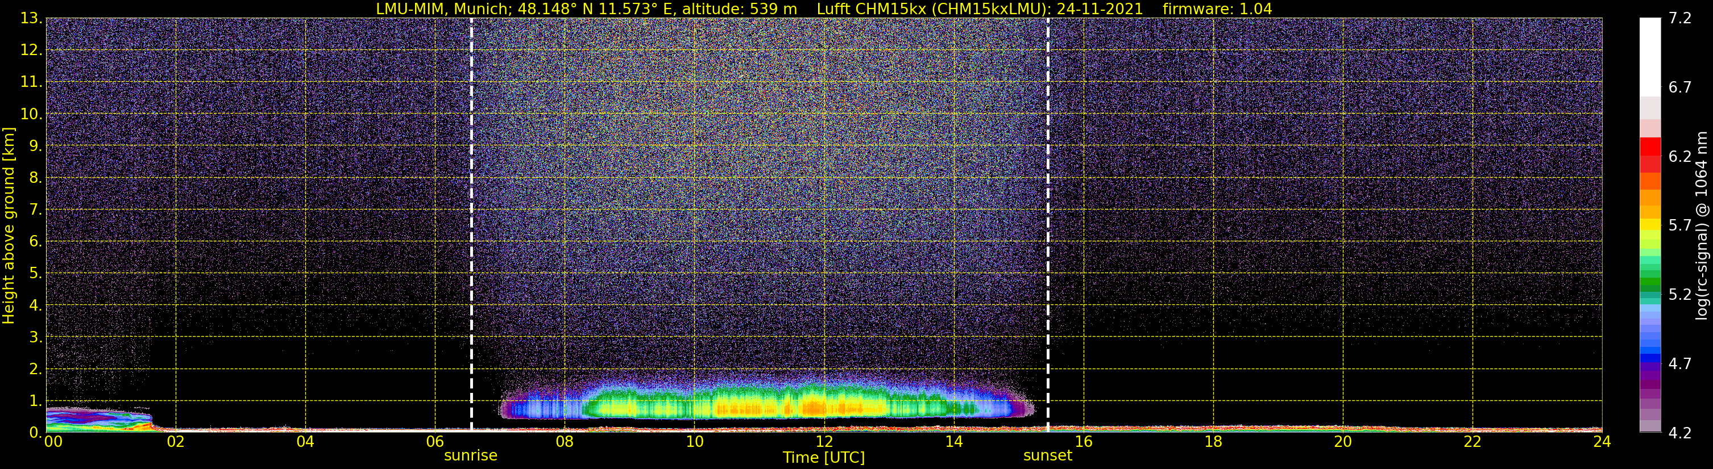Click the y-axis tick label '2.'
The height and width of the screenshot is (469, 1713).
tap(35, 368)
